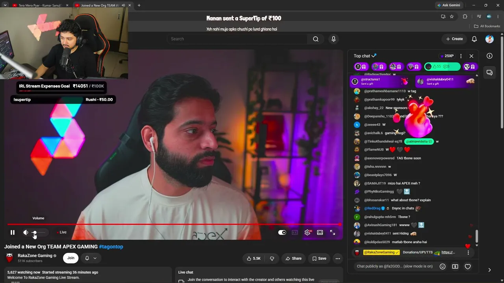Image resolution: width=504 pixels, height=283 pixels.
Task: Click @abhijeetdutta green mention chip
Action: tap(419, 141)
